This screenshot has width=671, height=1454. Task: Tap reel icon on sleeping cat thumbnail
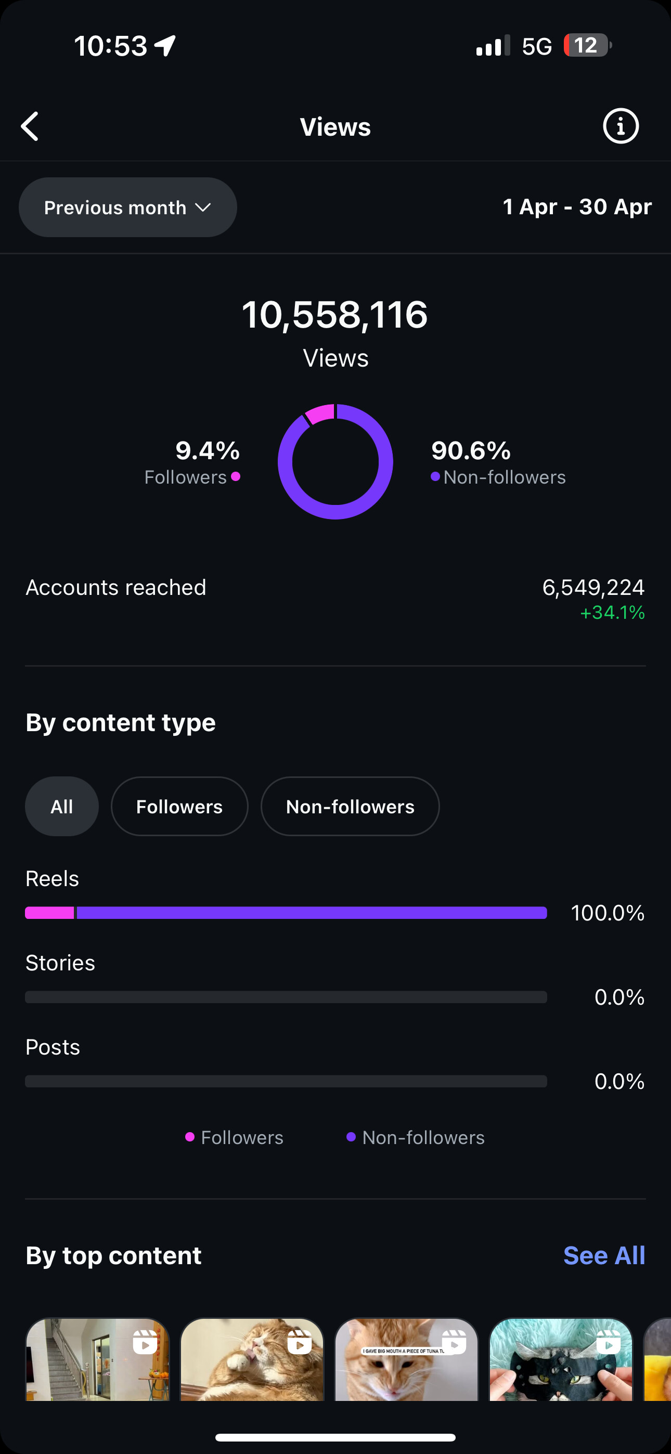(300, 1342)
